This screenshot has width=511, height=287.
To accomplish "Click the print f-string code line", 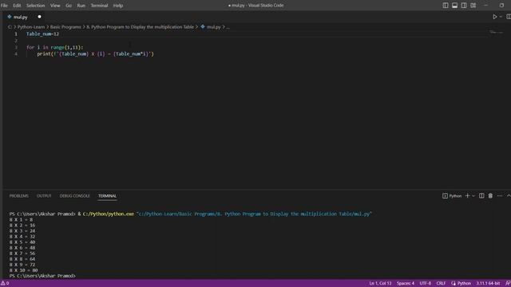I will click(95, 54).
